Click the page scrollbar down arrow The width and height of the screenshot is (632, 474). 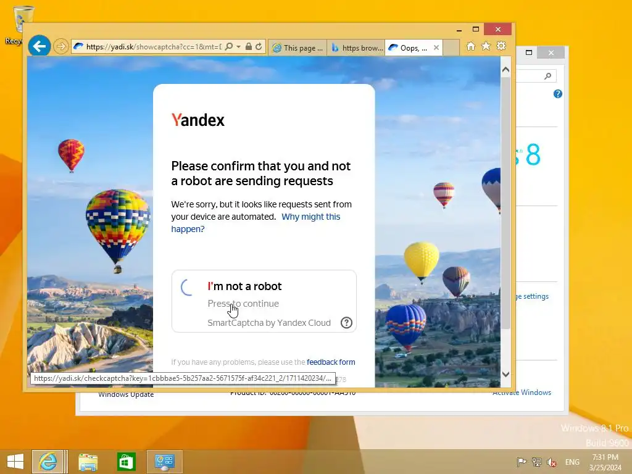click(x=505, y=374)
